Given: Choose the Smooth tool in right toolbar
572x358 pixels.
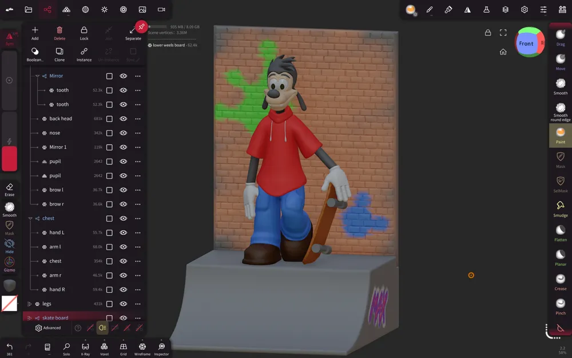Looking at the screenshot, I should click(x=561, y=86).
